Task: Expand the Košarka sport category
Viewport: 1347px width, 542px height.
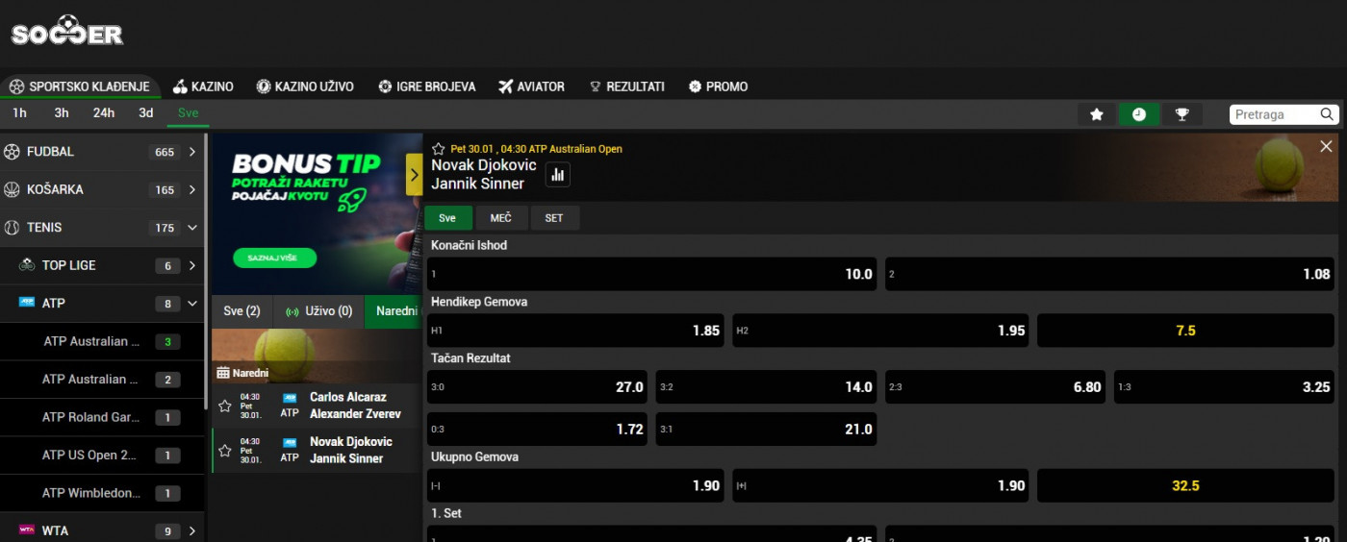Action: (x=192, y=189)
